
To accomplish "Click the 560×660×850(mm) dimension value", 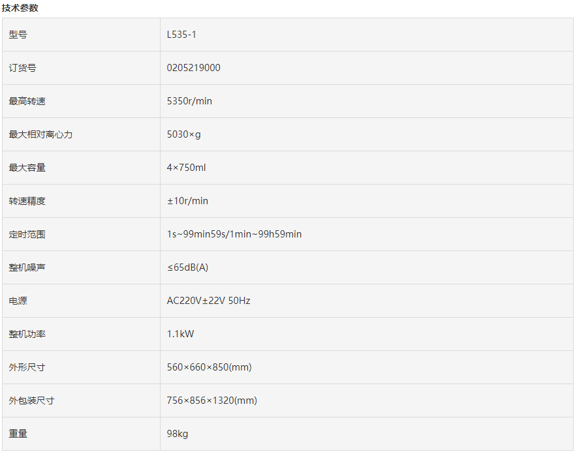I will pyautogui.click(x=209, y=367).
